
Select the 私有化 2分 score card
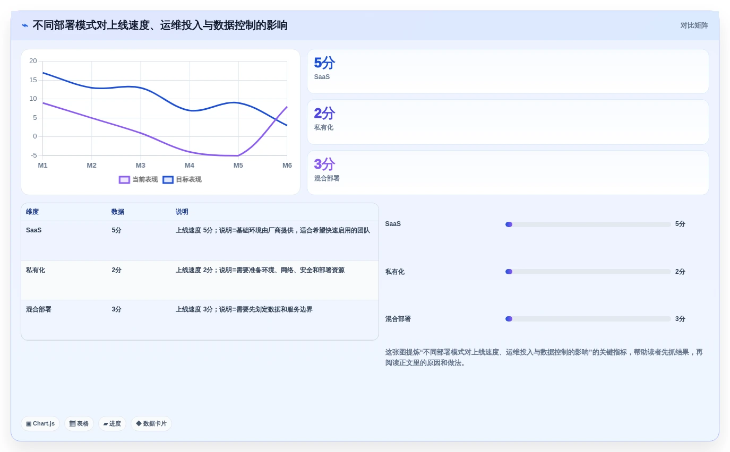point(508,122)
